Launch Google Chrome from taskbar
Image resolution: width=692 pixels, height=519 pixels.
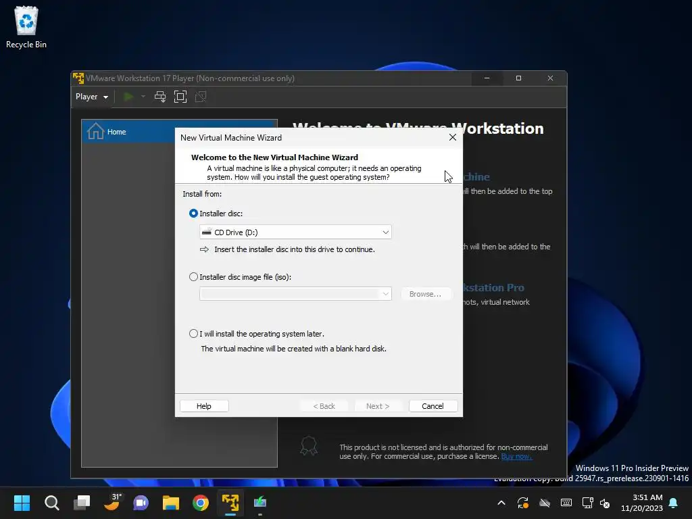pyautogui.click(x=201, y=503)
